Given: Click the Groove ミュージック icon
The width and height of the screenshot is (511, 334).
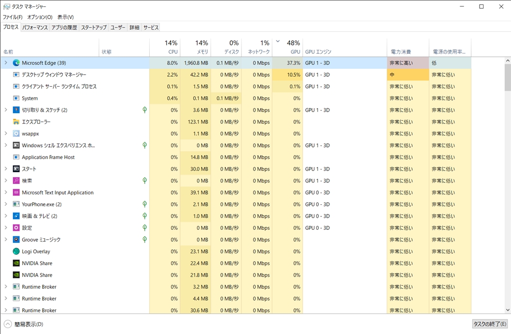Looking at the screenshot, I should pos(16,240).
